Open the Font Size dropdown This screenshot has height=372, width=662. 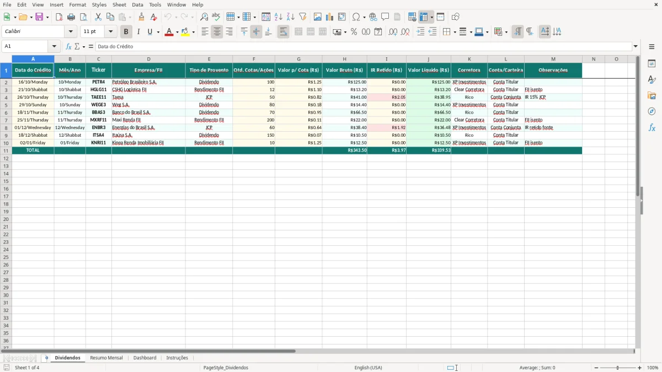click(110, 32)
